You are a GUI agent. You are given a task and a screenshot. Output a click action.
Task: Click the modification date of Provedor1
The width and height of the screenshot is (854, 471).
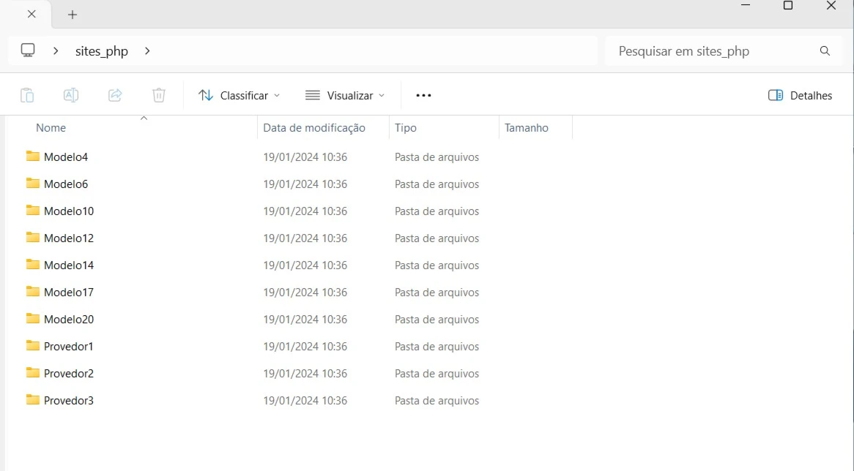coord(305,347)
